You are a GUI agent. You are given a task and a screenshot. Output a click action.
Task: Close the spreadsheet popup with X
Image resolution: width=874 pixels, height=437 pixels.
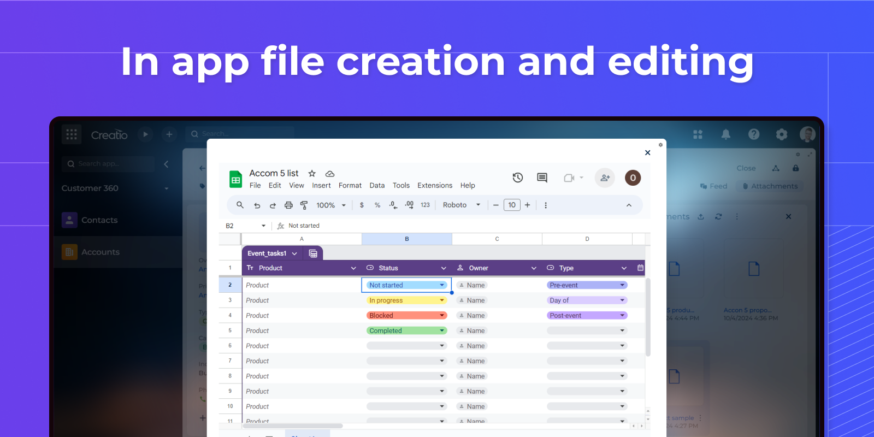(647, 153)
